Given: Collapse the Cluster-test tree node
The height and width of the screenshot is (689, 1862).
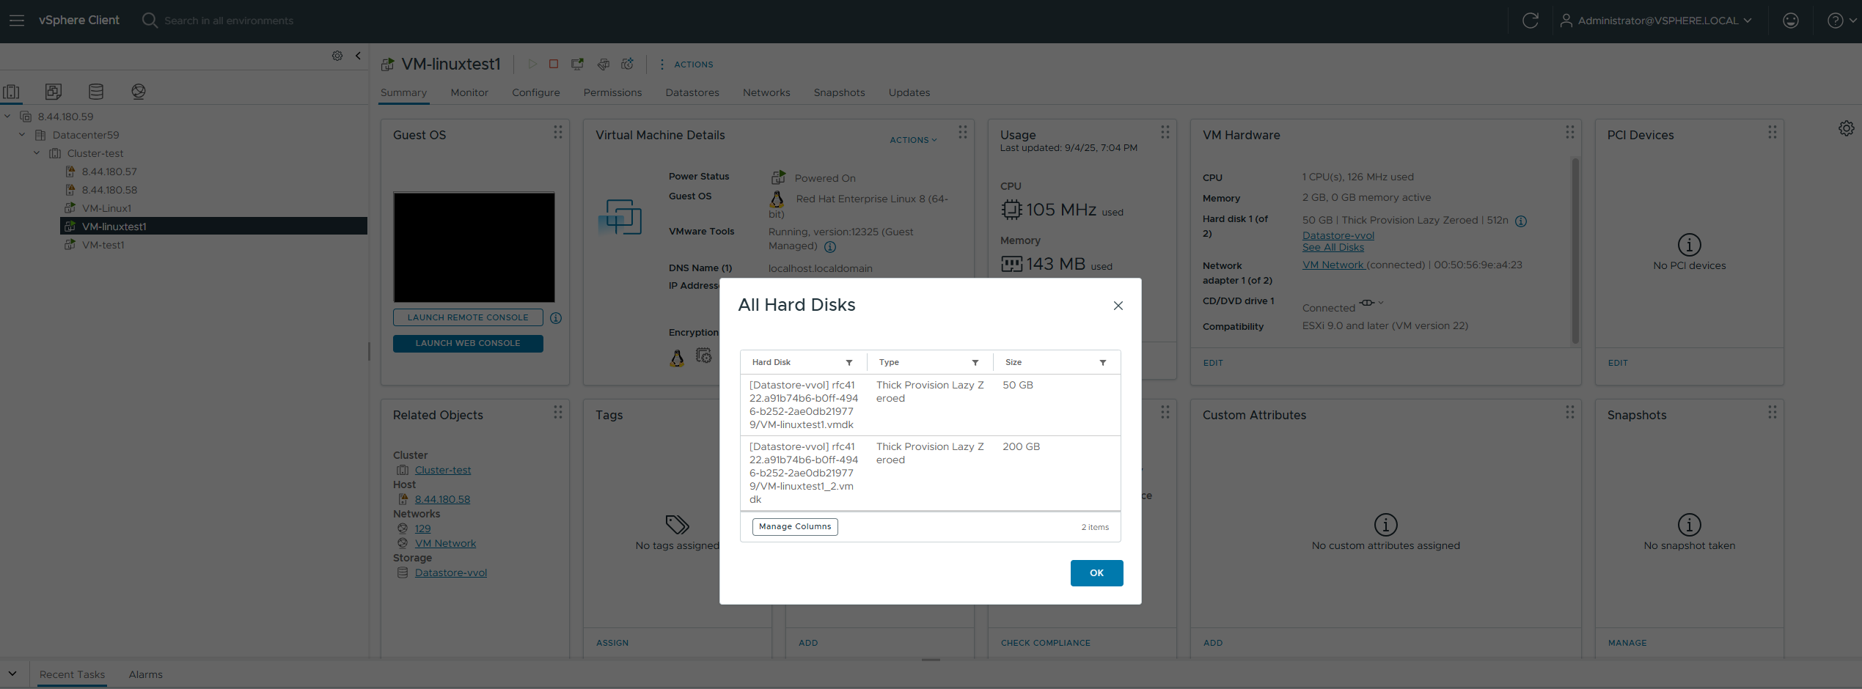Looking at the screenshot, I should coord(37,152).
